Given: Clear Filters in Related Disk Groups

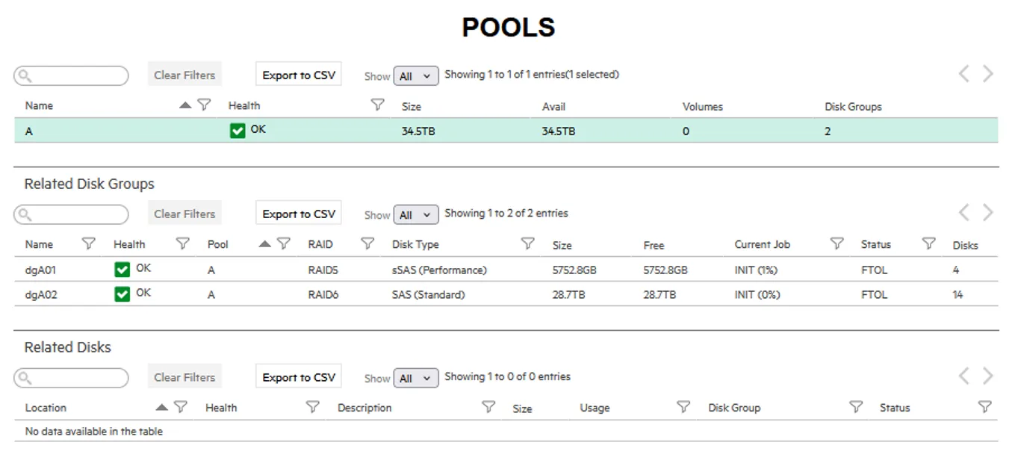Looking at the screenshot, I should [x=184, y=214].
